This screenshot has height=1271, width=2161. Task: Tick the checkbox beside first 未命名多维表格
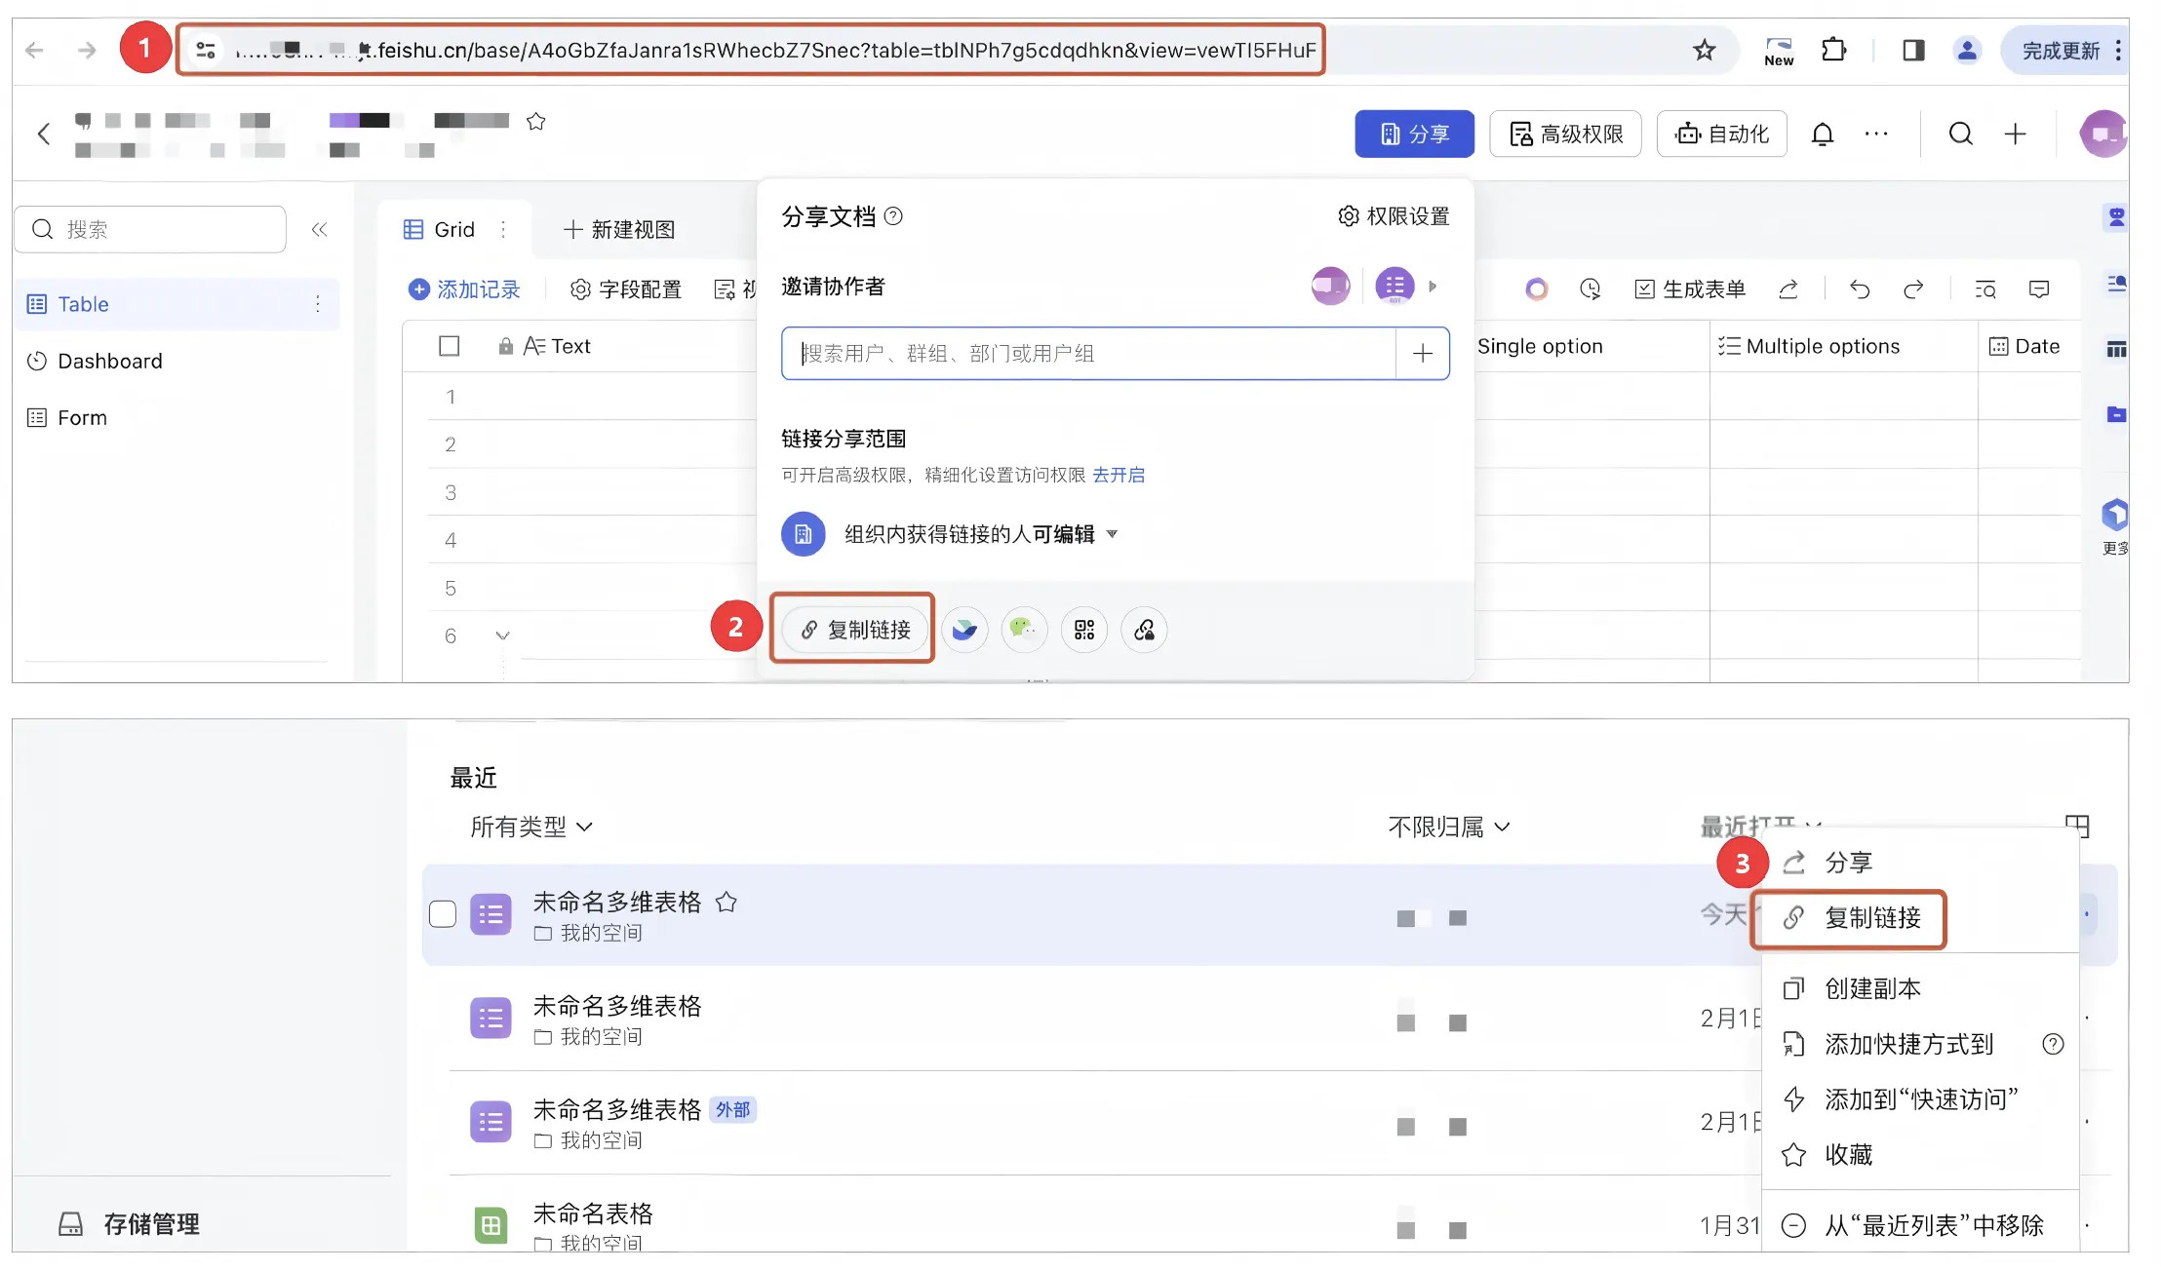(443, 914)
